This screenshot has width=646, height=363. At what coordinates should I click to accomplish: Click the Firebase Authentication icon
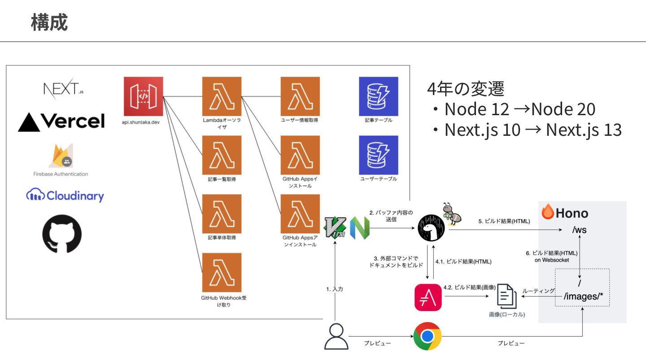coord(61,156)
